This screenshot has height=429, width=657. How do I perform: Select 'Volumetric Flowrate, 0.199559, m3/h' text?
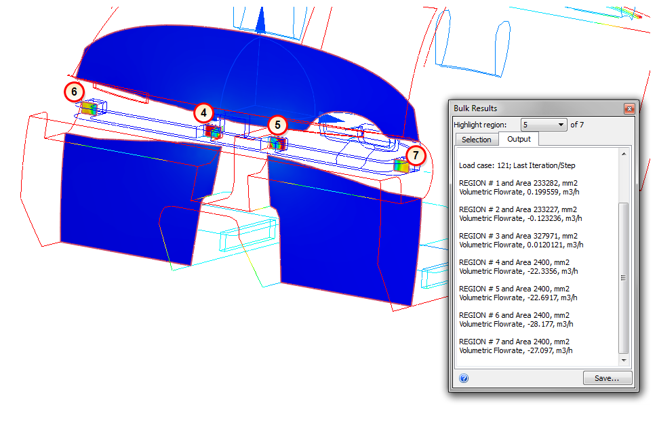519,192
